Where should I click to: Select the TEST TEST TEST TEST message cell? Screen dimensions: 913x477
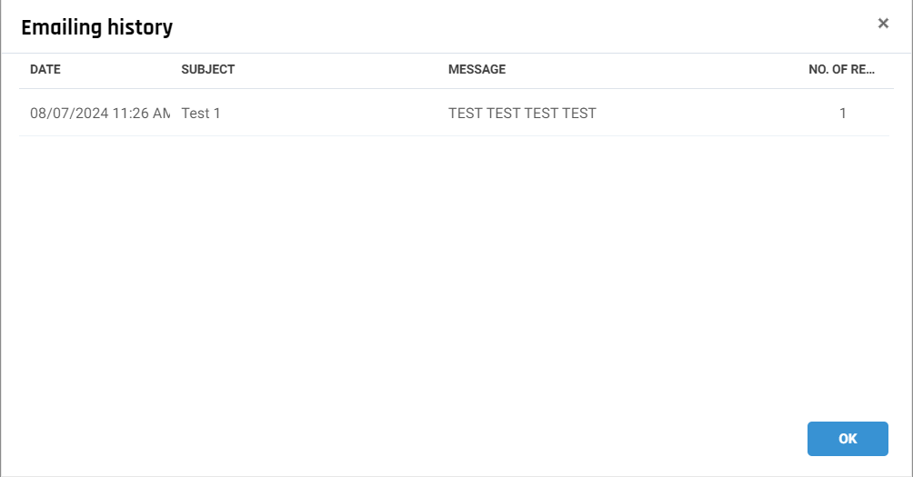point(522,114)
